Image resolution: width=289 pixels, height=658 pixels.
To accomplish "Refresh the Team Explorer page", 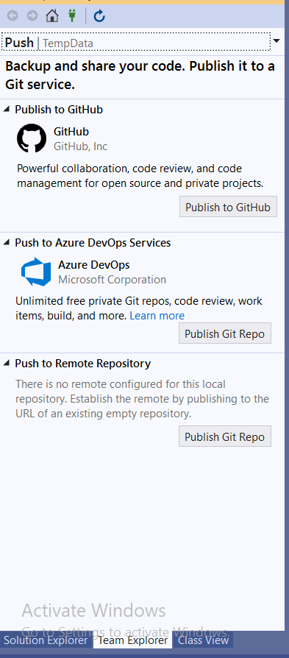I will [x=99, y=16].
